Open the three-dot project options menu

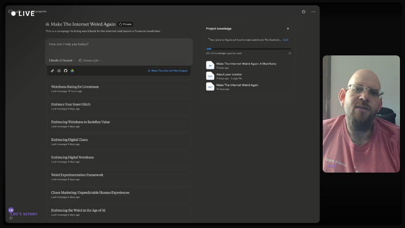point(313,12)
